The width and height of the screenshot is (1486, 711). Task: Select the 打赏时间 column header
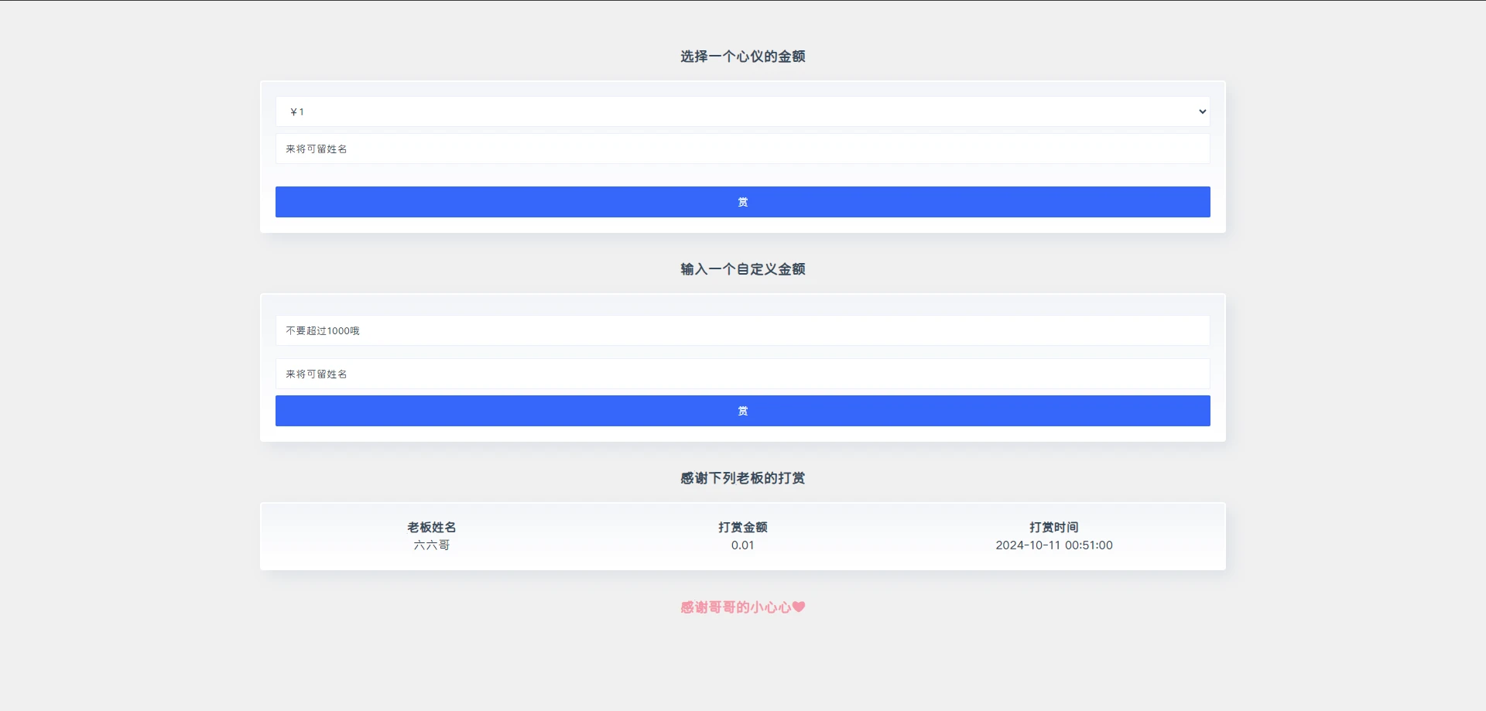[x=1053, y=527]
